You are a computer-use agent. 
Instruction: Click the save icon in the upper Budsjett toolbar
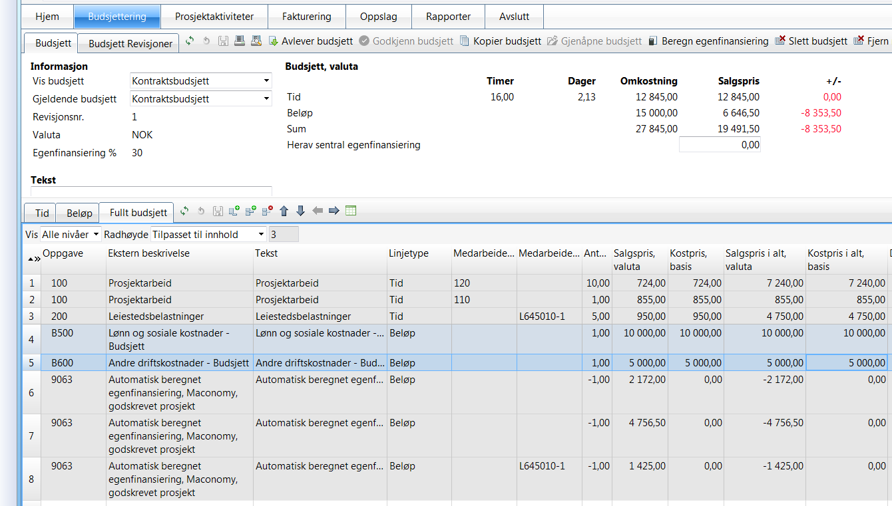tap(223, 41)
